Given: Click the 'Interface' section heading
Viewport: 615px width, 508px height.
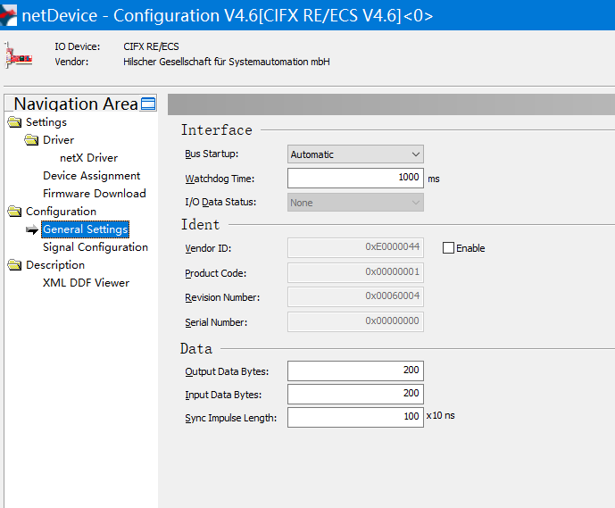Looking at the screenshot, I should (x=217, y=129).
